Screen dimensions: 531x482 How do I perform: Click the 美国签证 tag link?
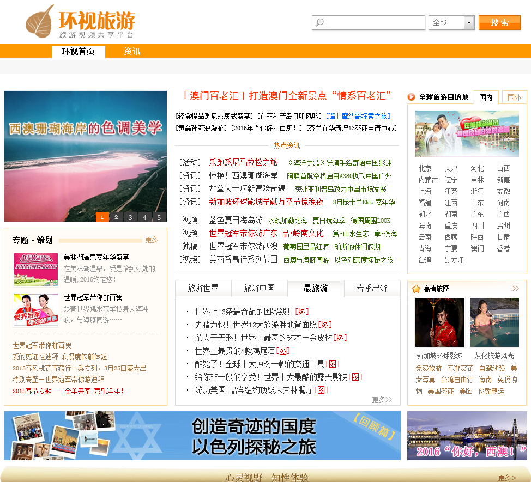(x=441, y=392)
